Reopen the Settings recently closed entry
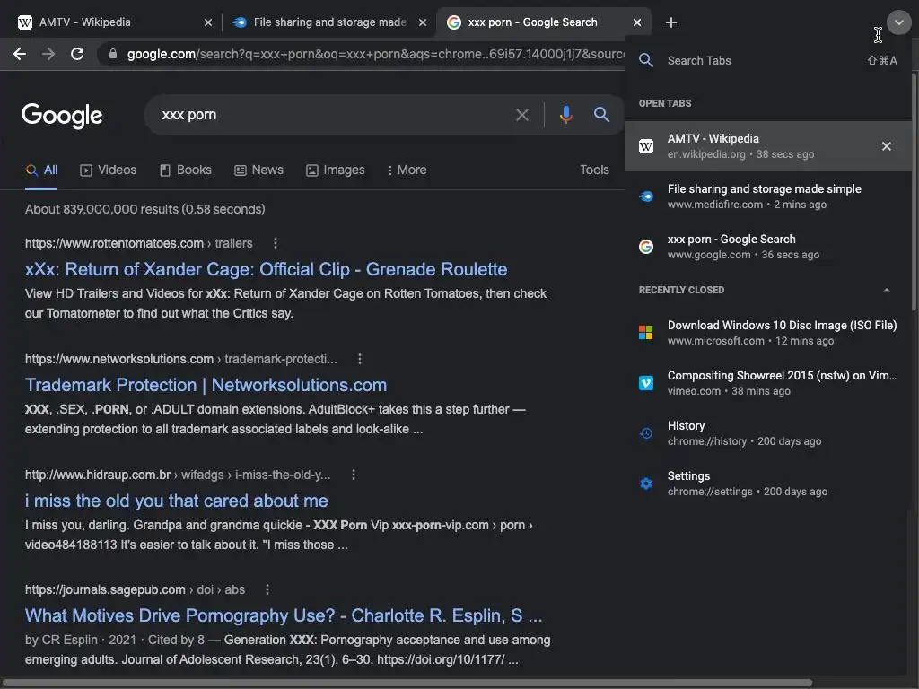Screen dimensions: 919x689 click(x=768, y=484)
